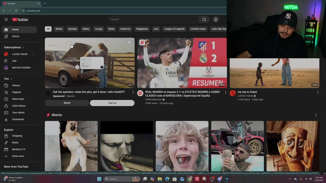Open the ChatGPT ad title link

[x=89, y=92]
